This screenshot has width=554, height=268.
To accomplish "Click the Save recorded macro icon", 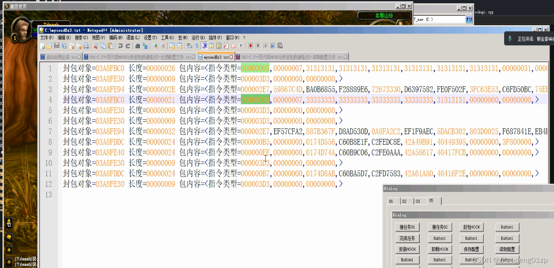I will [x=280, y=46].
